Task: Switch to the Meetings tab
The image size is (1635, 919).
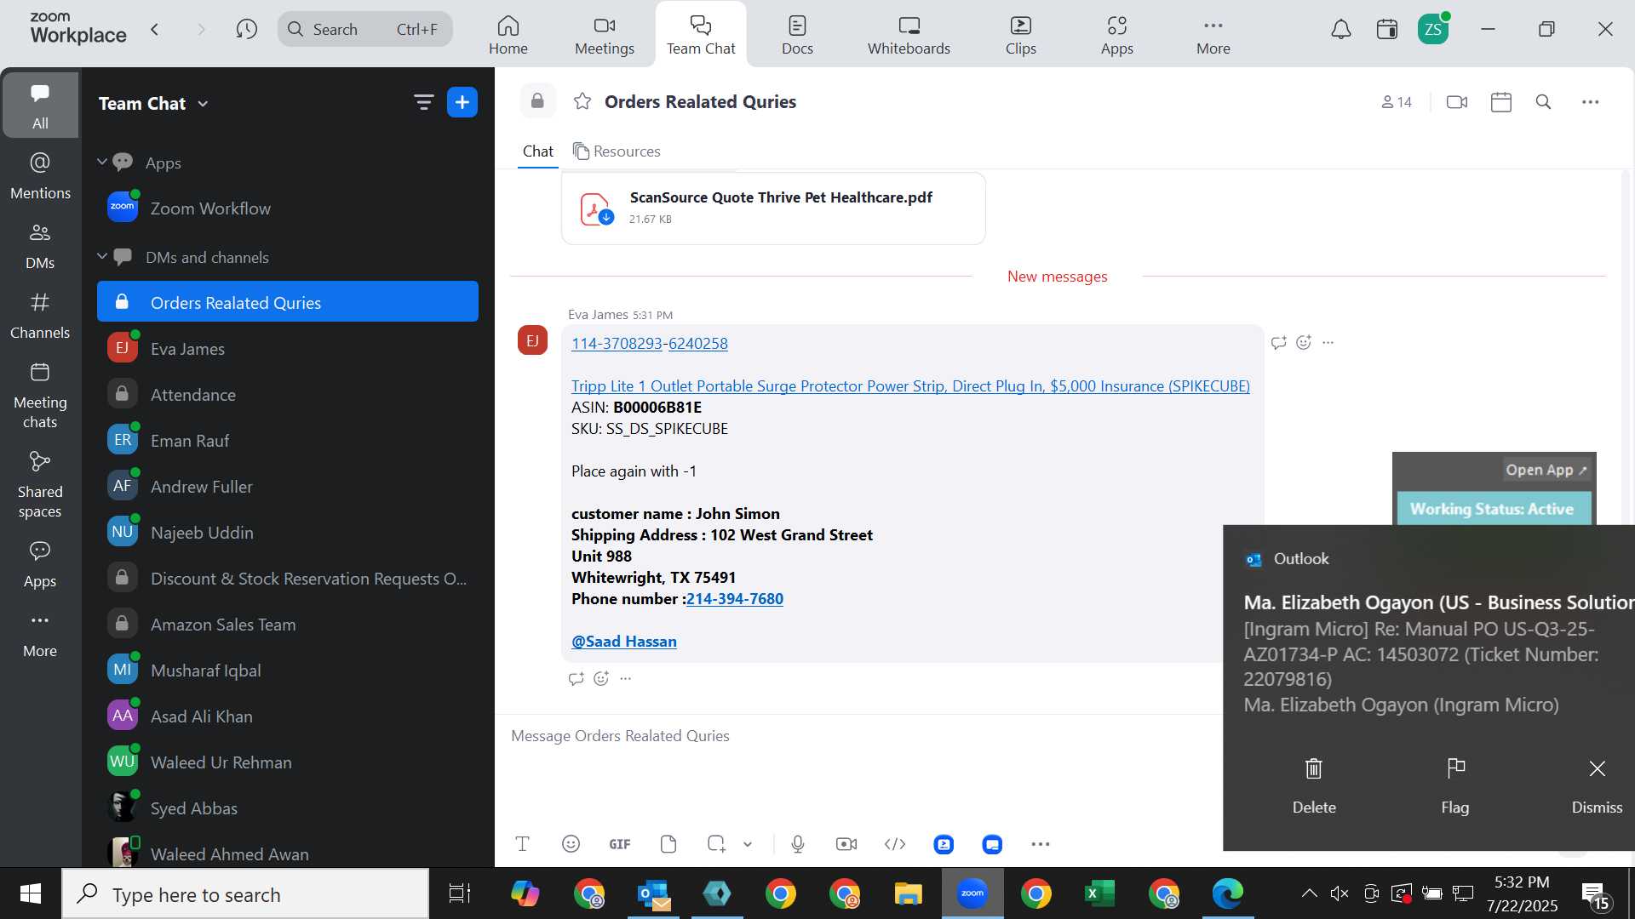Action: pos(605,36)
